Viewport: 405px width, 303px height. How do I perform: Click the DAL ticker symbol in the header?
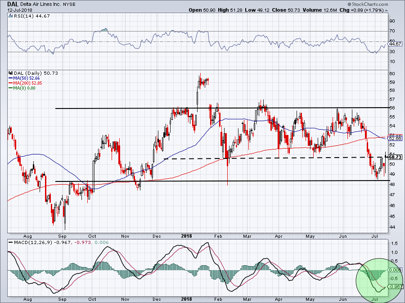click(13, 4)
